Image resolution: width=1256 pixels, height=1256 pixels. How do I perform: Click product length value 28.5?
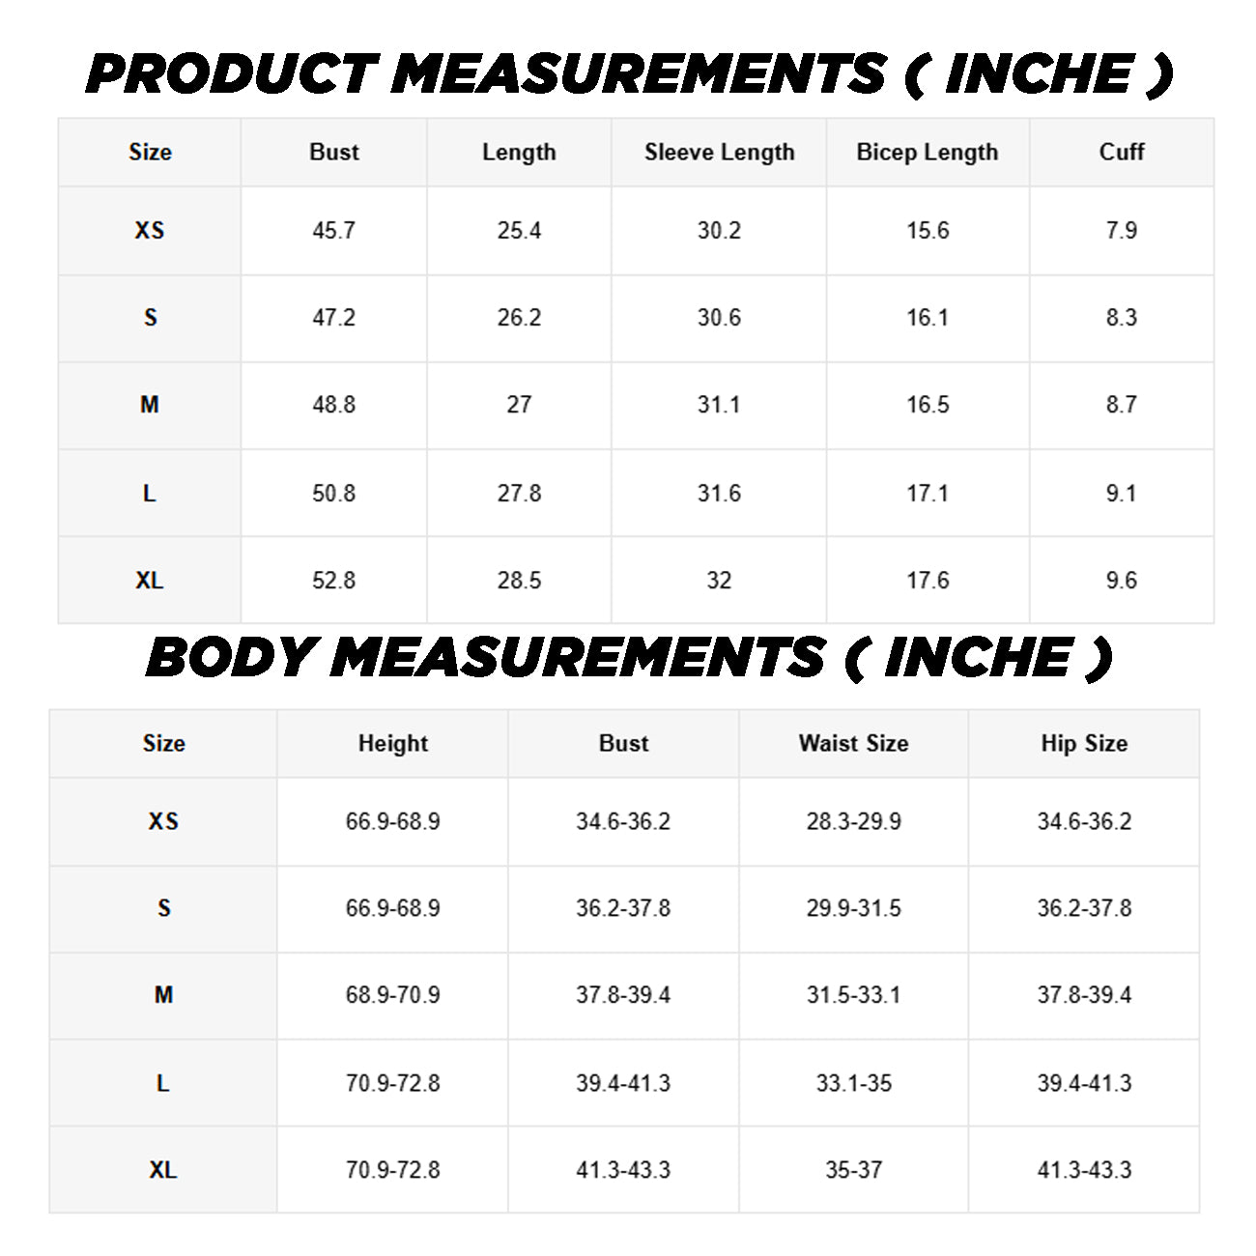point(519,581)
